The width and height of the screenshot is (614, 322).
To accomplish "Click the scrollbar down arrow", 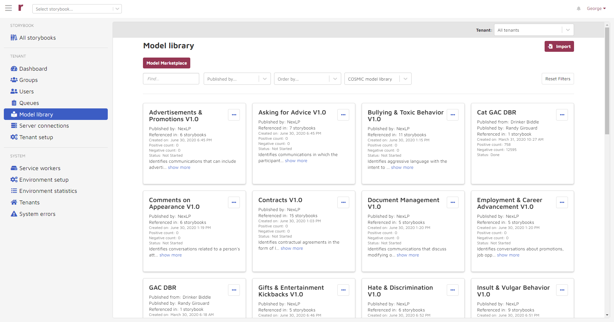I will pos(607,315).
